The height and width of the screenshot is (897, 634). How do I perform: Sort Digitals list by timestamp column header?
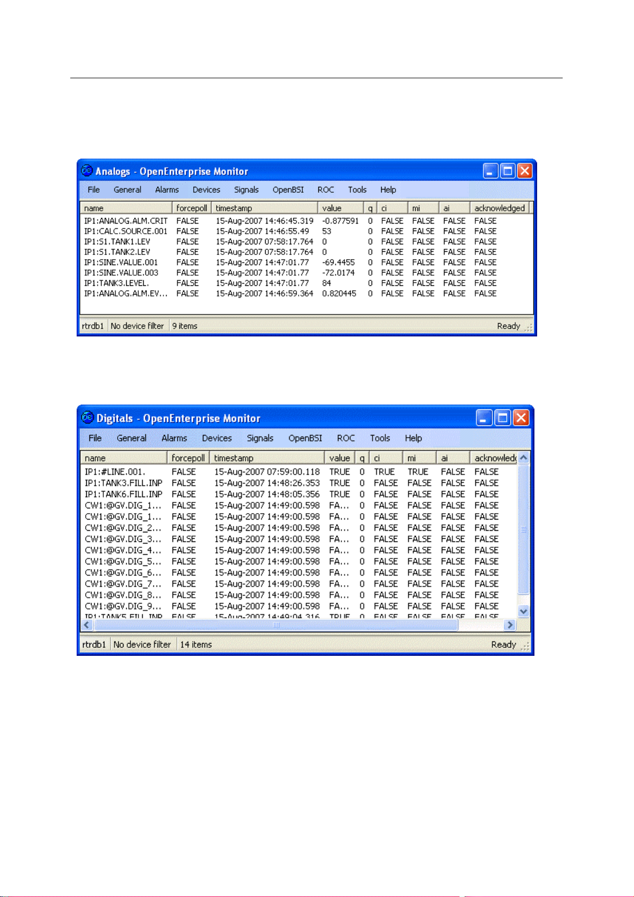click(267, 458)
